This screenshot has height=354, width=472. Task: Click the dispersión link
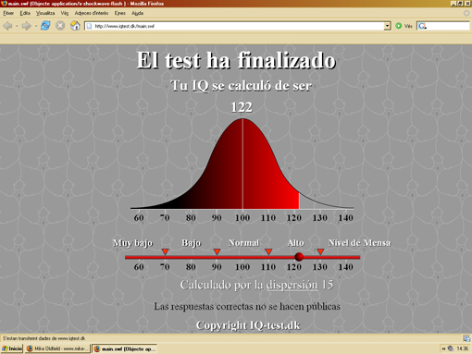pyautogui.click(x=292, y=285)
